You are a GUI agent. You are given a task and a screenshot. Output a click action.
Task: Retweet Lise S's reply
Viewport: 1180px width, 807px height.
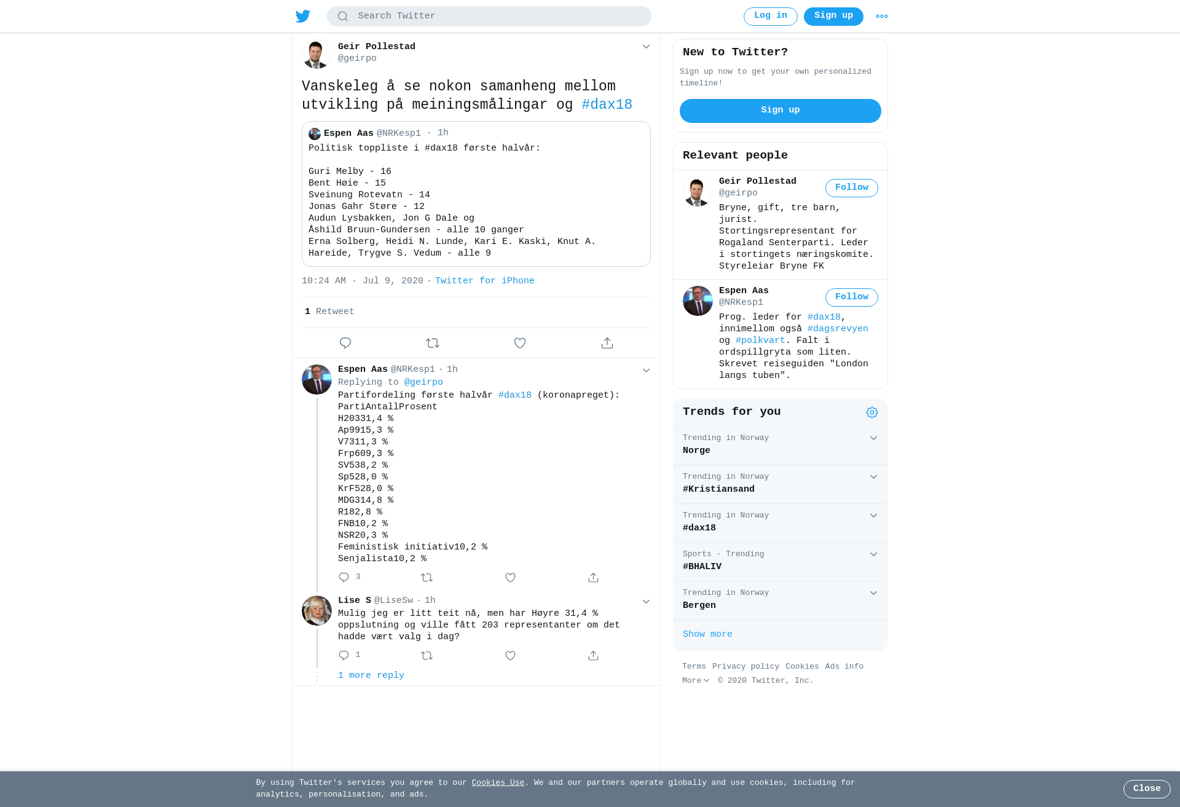(x=427, y=656)
